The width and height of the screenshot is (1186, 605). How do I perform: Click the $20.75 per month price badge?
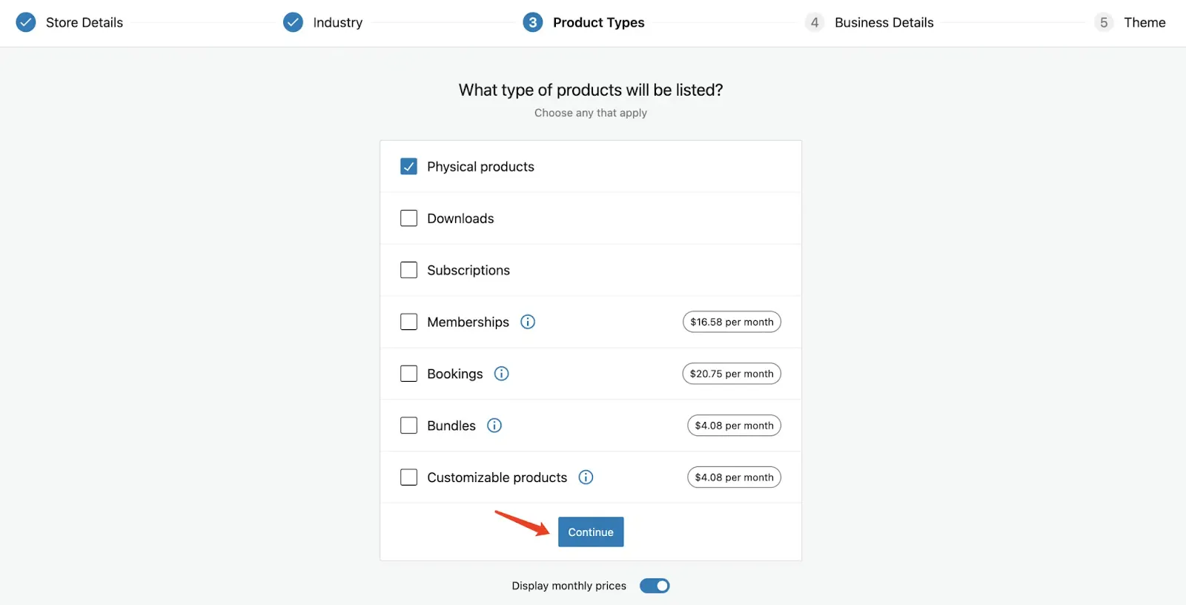point(732,374)
